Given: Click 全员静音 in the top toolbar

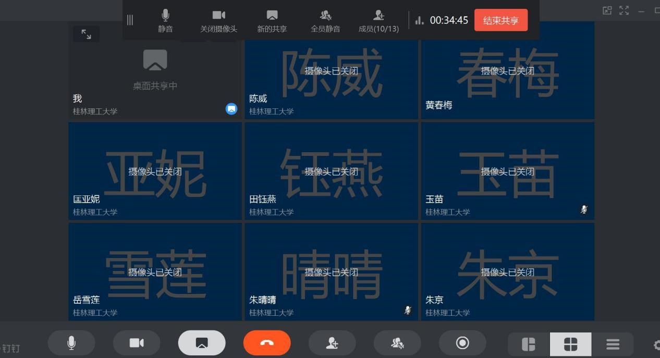Looking at the screenshot, I should coord(325,21).
